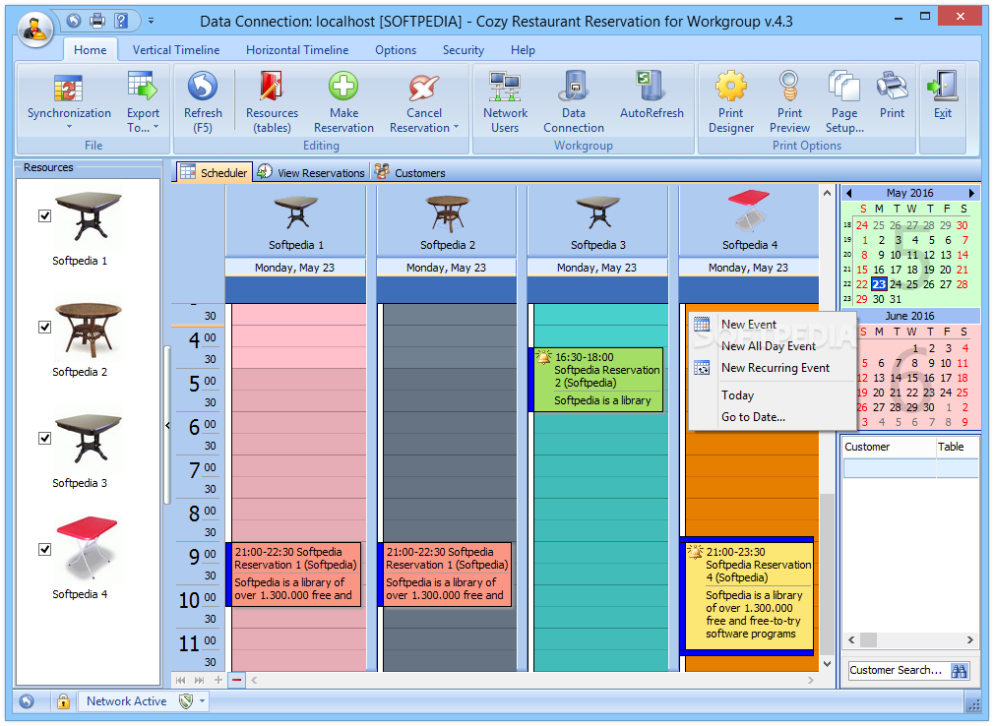
Task: Switch to the Horizontal Timeline tab
Action: coord(297,50)
